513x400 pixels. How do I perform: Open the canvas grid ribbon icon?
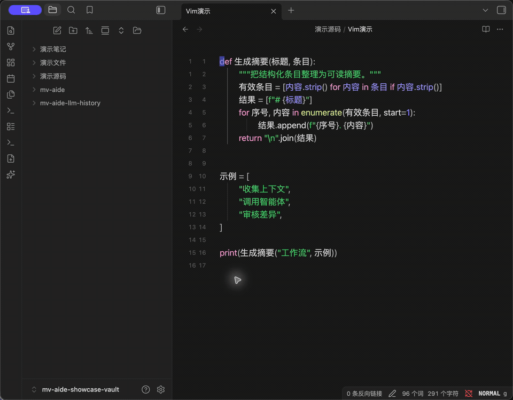click(x=11, y=62)
